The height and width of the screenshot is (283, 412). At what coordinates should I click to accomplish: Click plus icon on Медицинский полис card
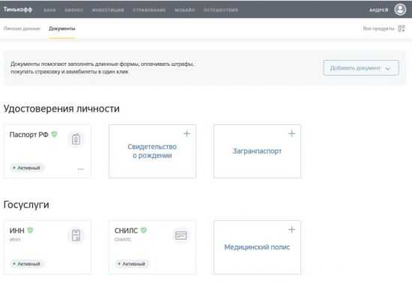(x=291, y=230)
